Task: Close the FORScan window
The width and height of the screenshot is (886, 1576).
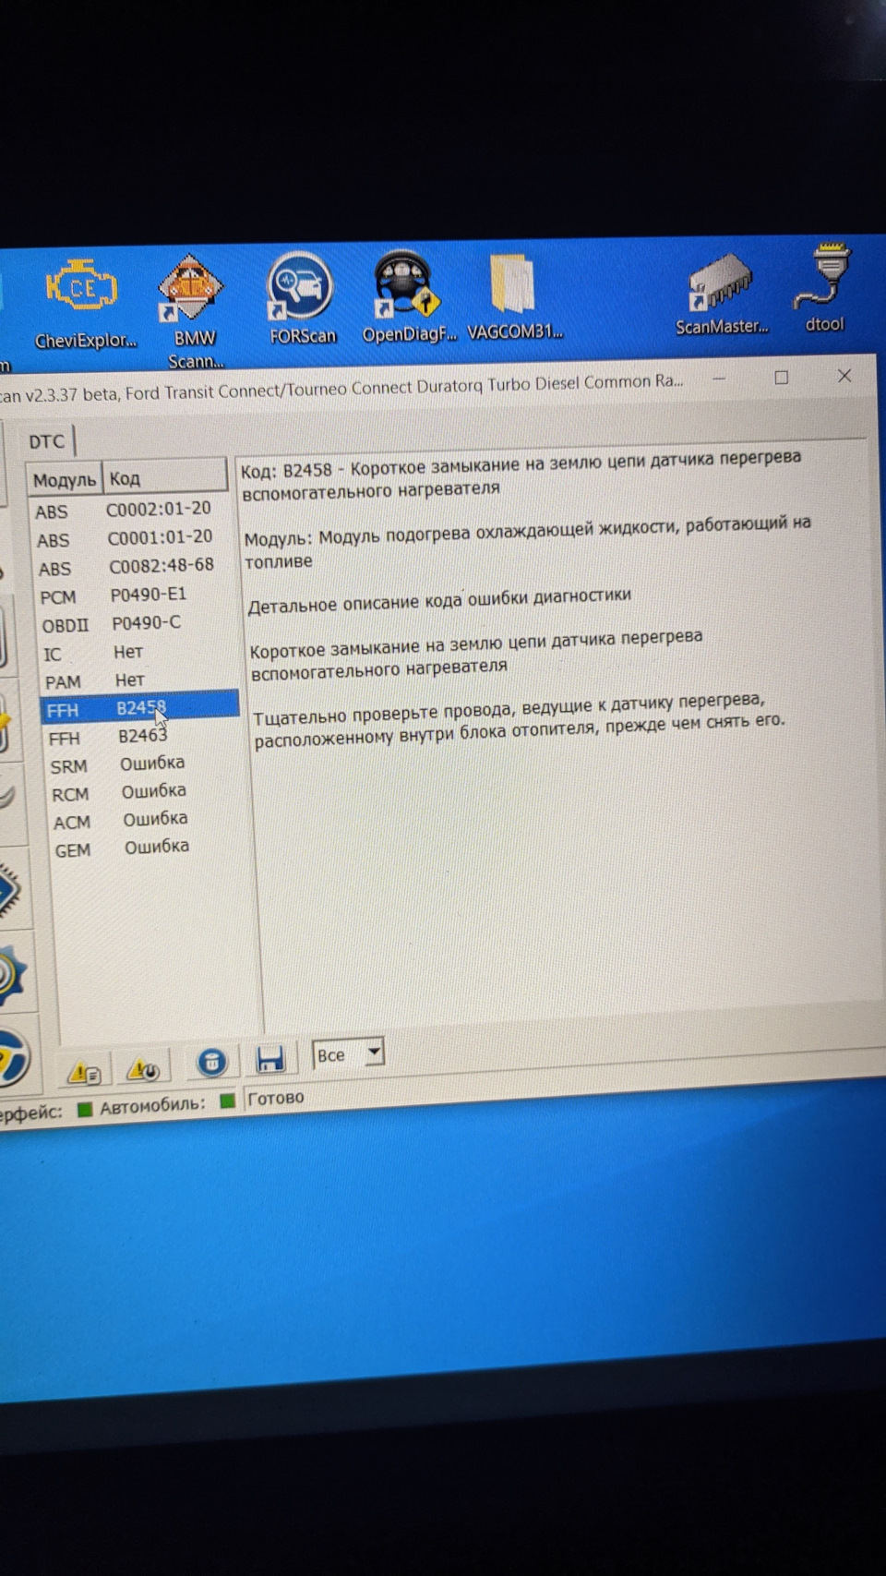Action: coord(844,376)
